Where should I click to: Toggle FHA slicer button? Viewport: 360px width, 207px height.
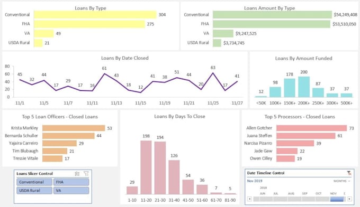pos(71,182)
